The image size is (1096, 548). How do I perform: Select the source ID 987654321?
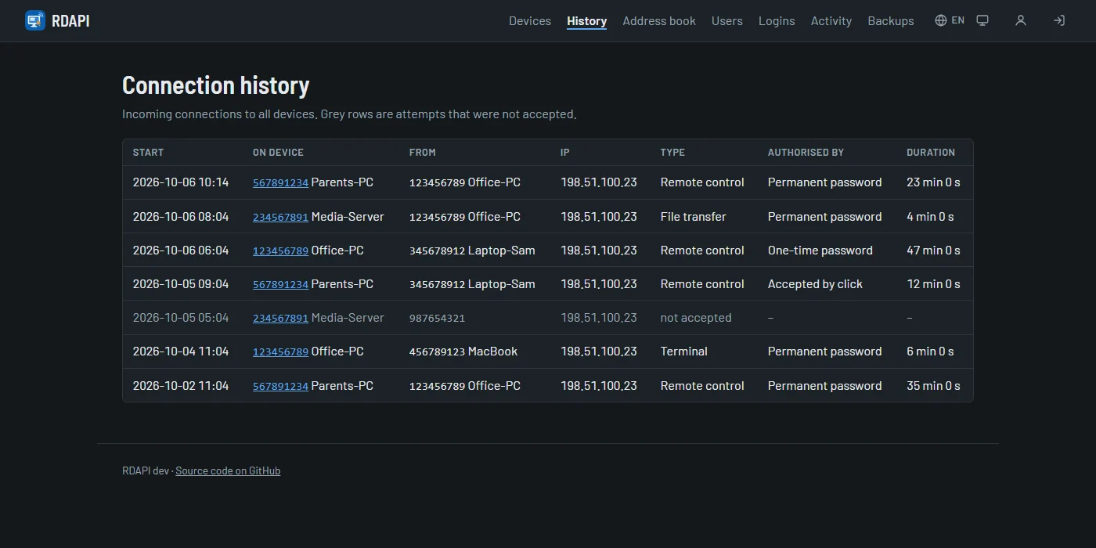[437, 318]
